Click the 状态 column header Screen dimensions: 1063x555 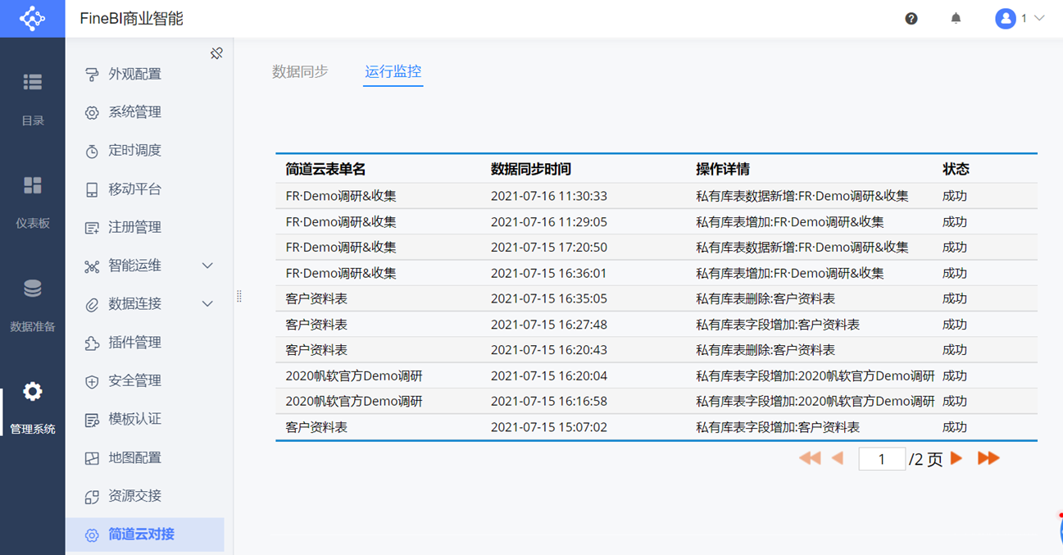tap(956, 169)
